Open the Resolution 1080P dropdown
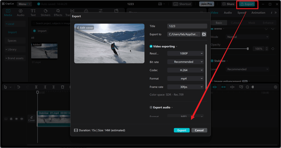 [x=185, y=54]
